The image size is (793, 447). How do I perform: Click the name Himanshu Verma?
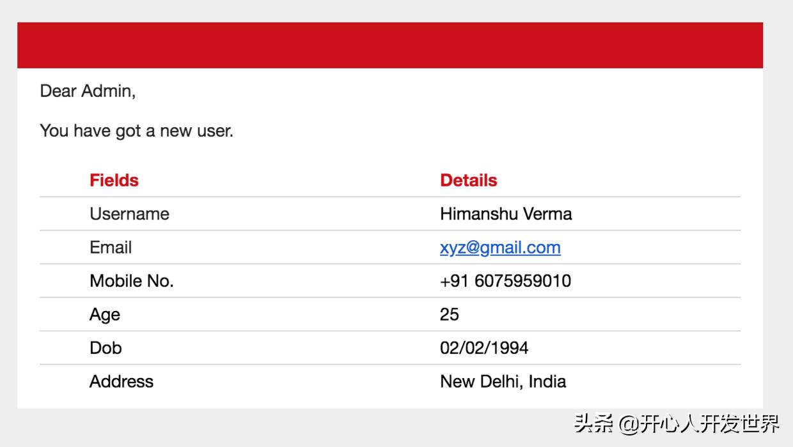pos(505,213)
